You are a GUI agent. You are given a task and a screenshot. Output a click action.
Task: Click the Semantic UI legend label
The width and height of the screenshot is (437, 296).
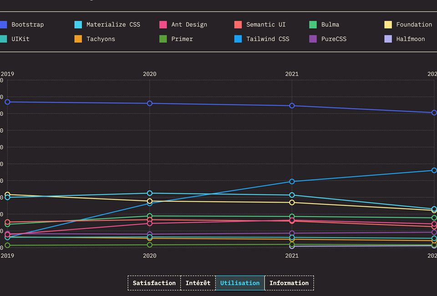pyautogui.click(x=266, y=25)
